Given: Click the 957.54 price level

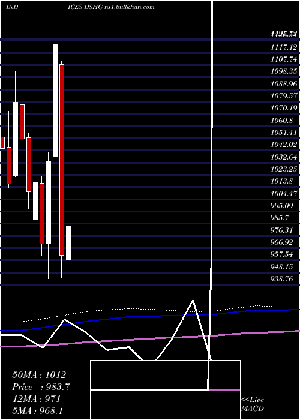Looking at the screenshot, I should pyautogui.click(x=282, y=254).
